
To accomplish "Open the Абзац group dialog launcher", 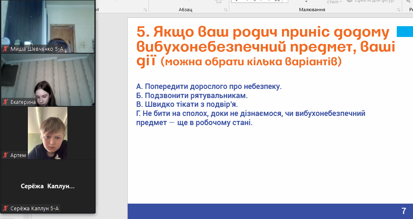I will [226, 10].
